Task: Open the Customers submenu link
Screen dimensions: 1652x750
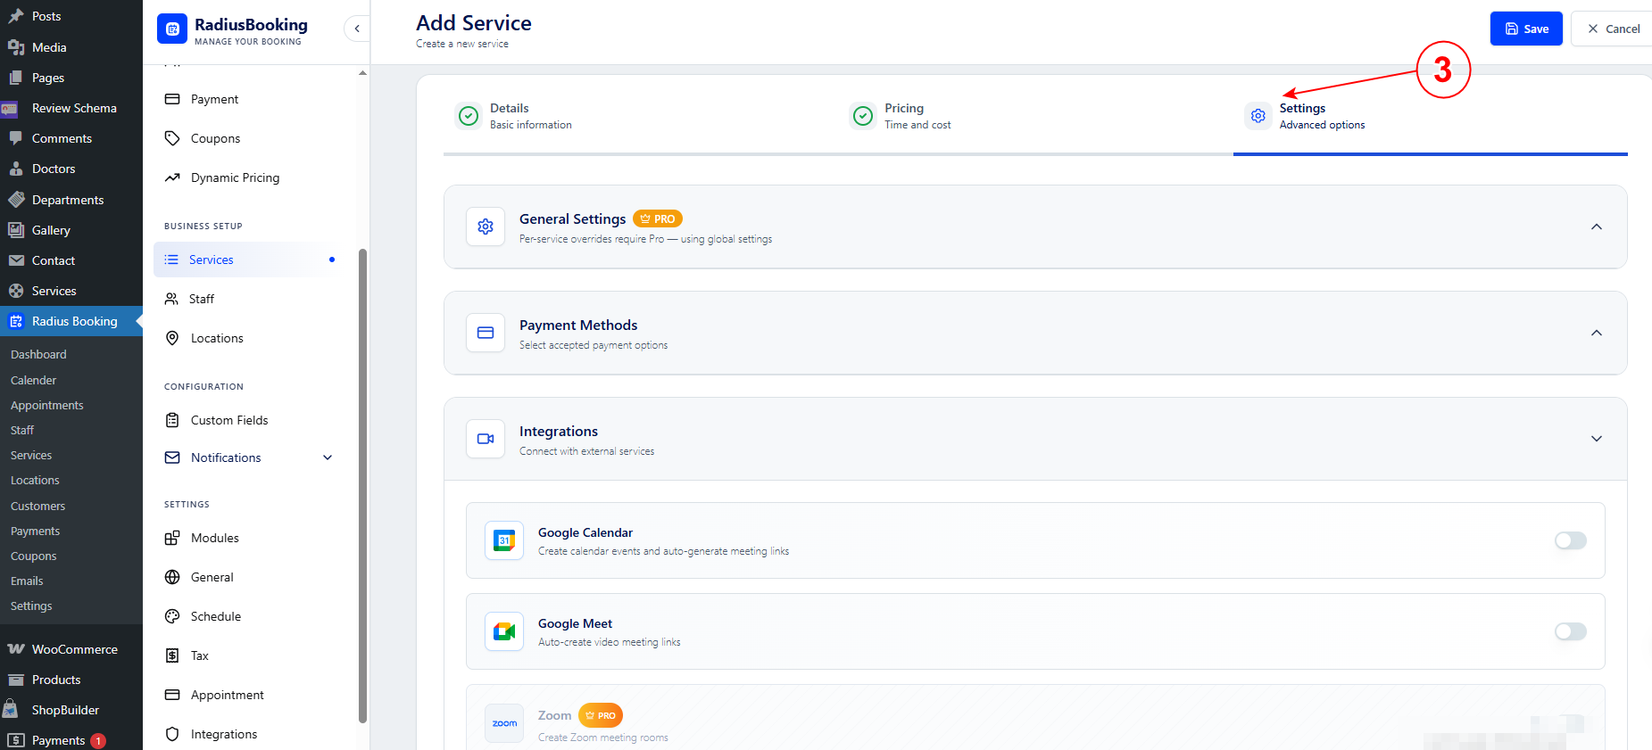Action: [37, 506]
